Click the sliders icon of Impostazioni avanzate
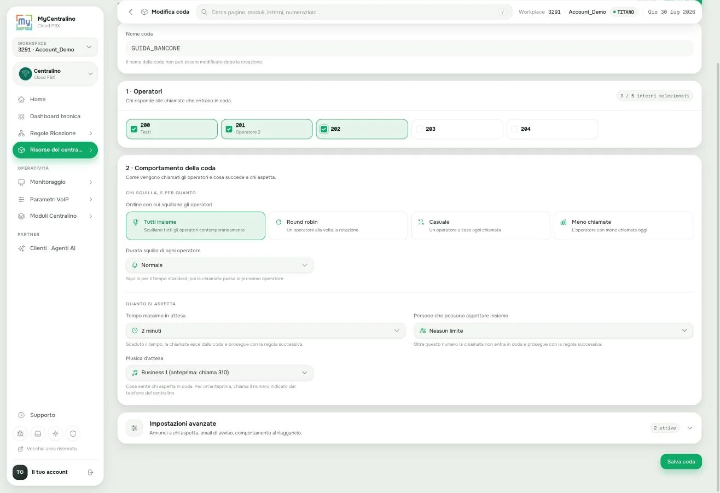The width and height of the screenshot is (720, 493). (x=135, y=428)
